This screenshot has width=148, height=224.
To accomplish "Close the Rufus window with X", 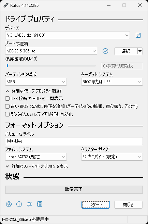I will click(x=140, y=5).
